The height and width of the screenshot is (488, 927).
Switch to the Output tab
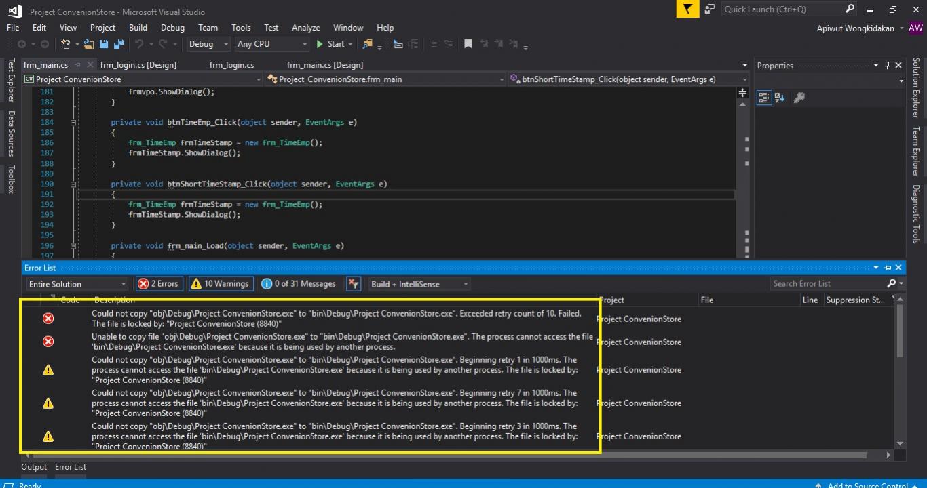point(34,467)
